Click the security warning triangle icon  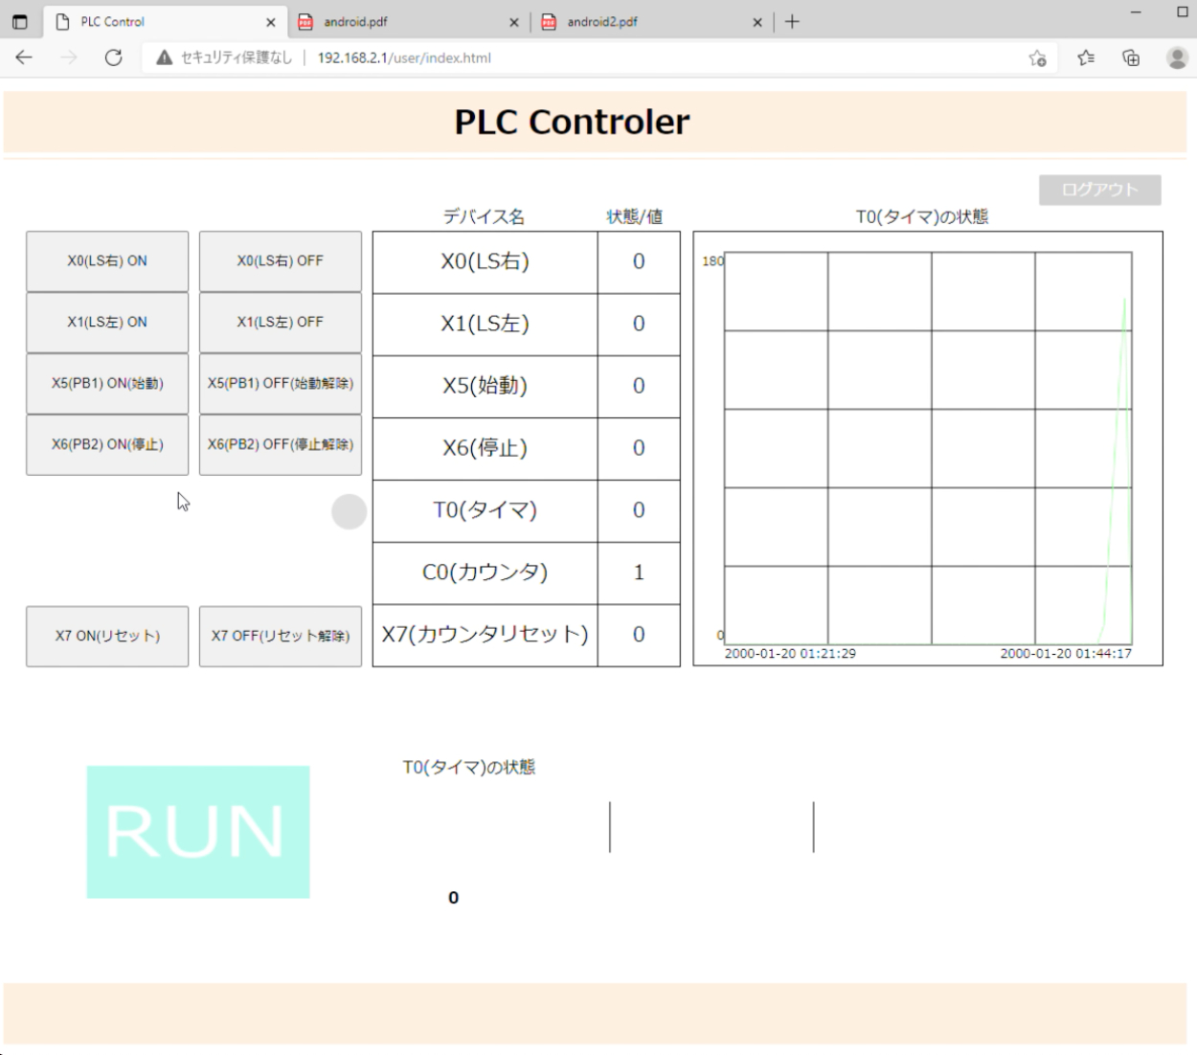[x=165, y=57]
